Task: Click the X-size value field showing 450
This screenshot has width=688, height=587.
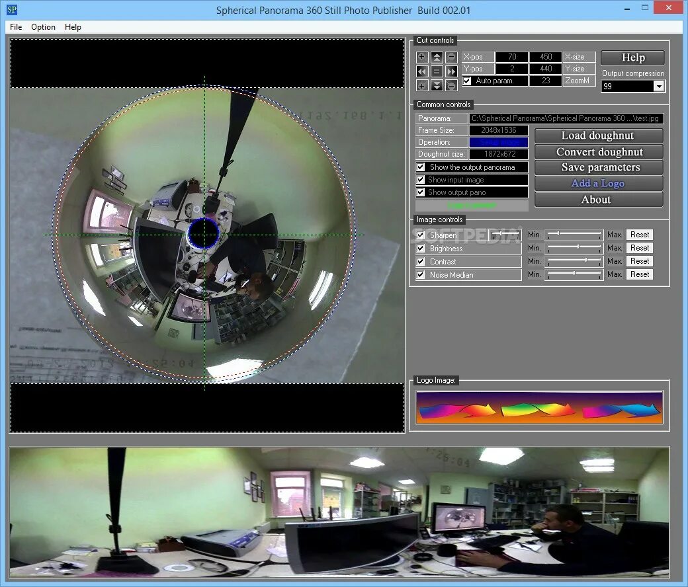Action: (x=545, y=57)
